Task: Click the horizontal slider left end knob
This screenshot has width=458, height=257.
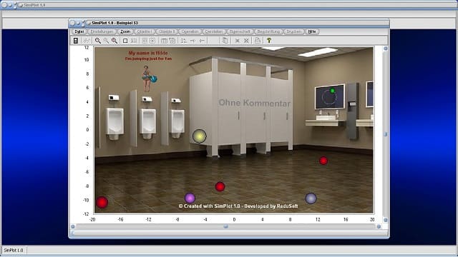Action: 73,226
